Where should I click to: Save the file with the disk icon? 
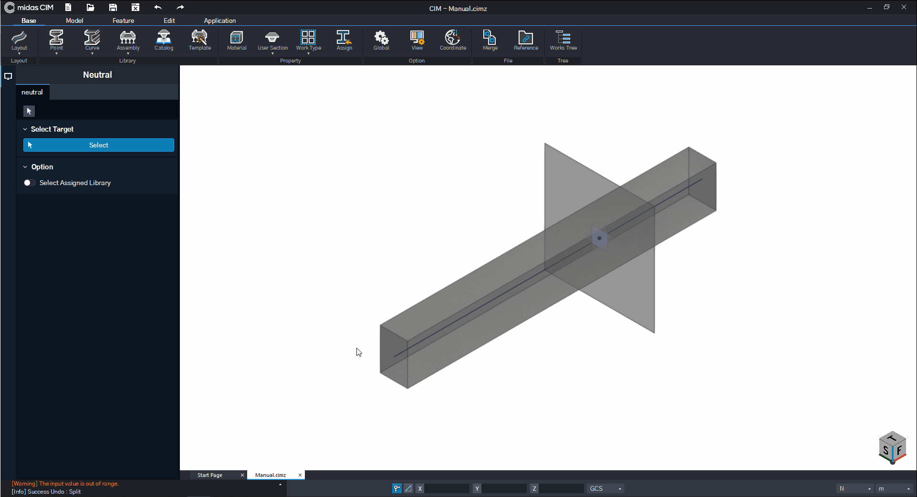coord(113,7)
